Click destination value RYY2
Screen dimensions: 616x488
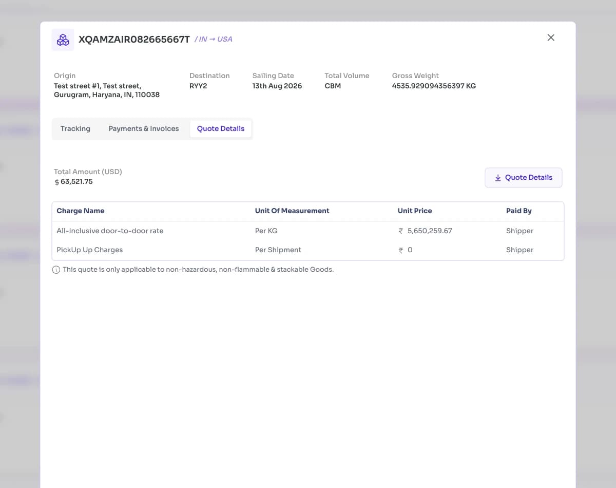(198, 86)
